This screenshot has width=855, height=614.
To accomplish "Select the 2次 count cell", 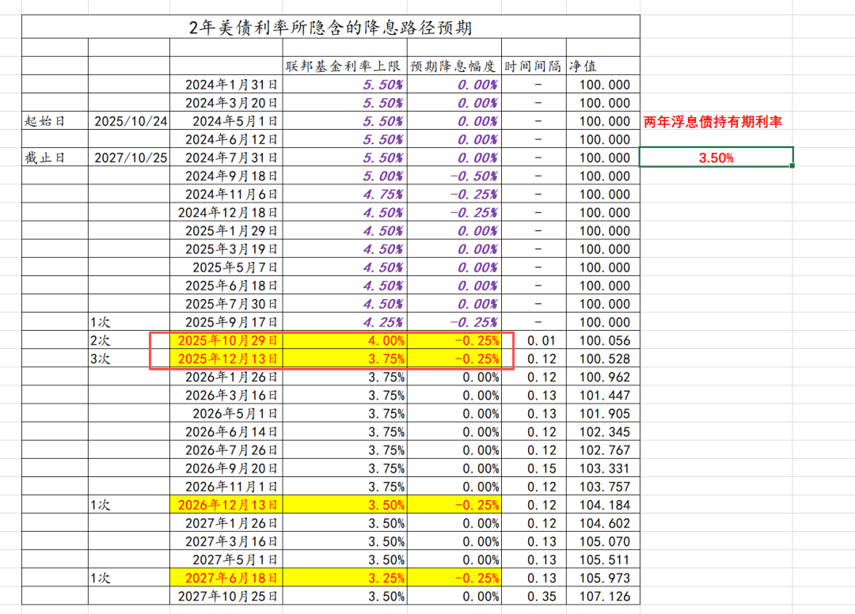I will 129,340.
